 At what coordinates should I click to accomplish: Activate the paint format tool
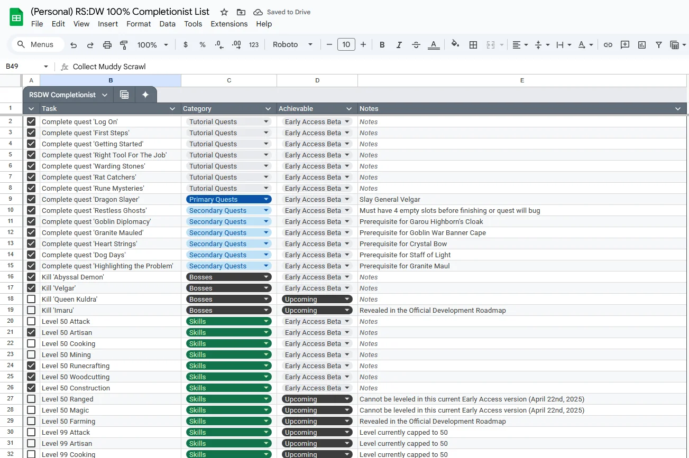(x=124, y=45)
